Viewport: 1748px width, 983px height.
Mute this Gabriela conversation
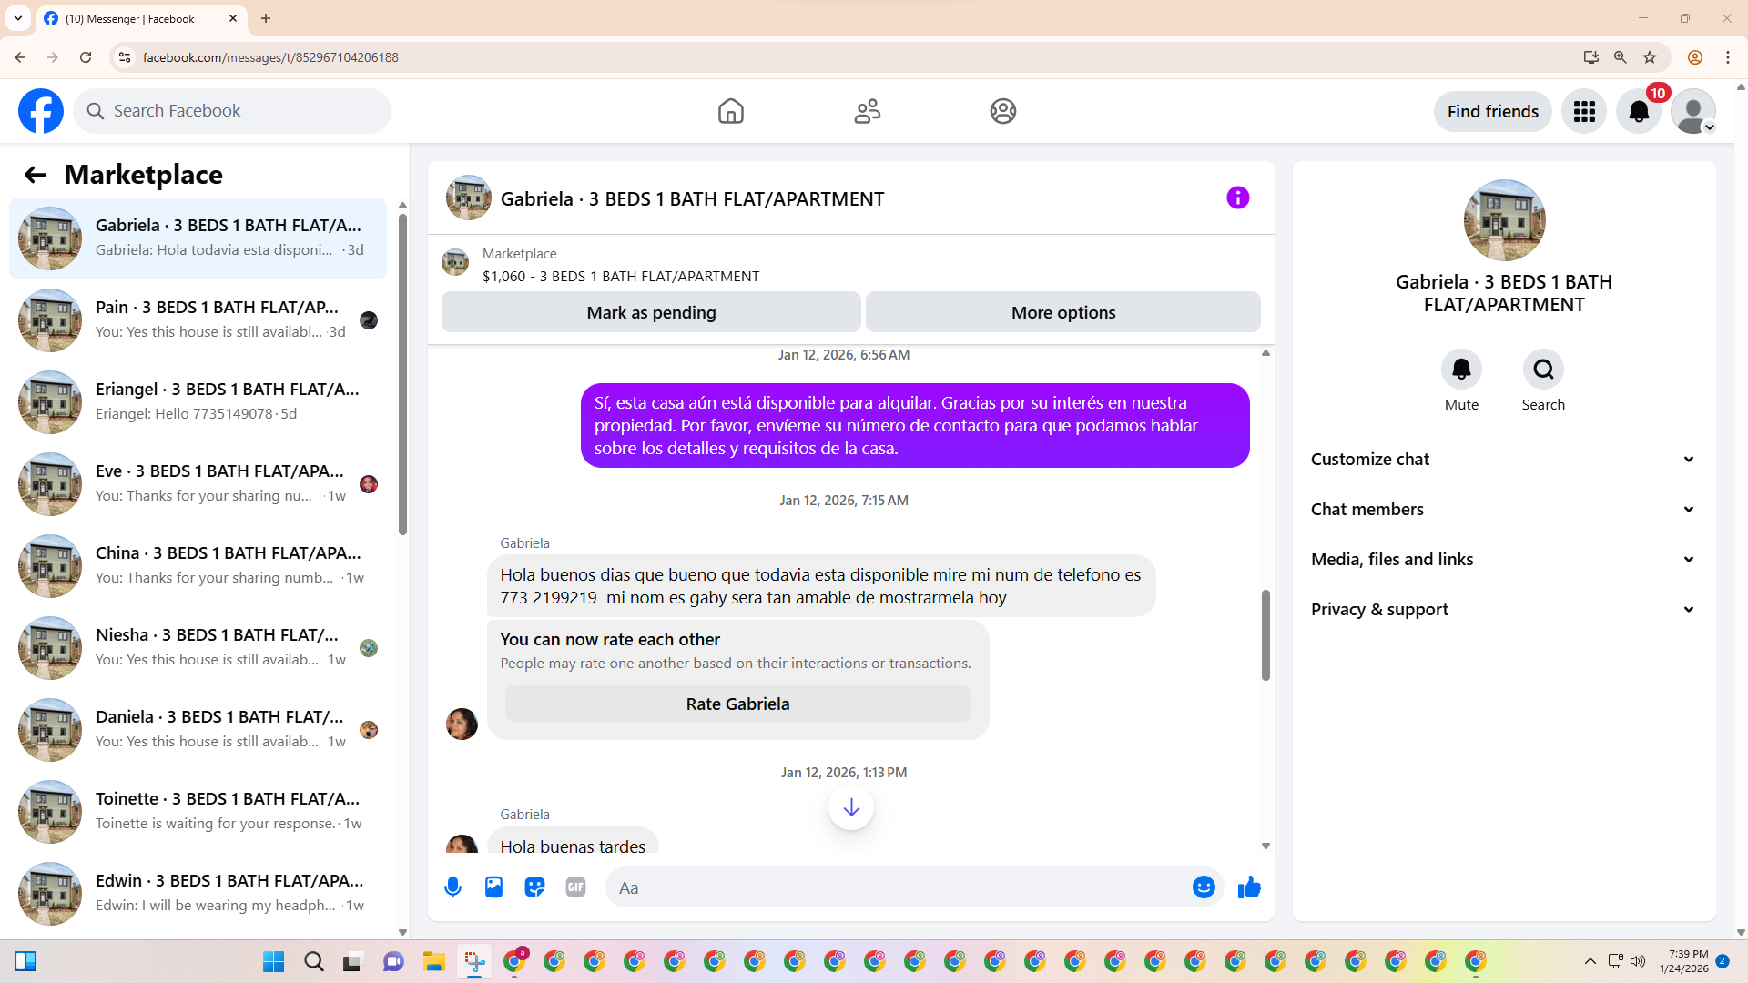[1461, 370]
